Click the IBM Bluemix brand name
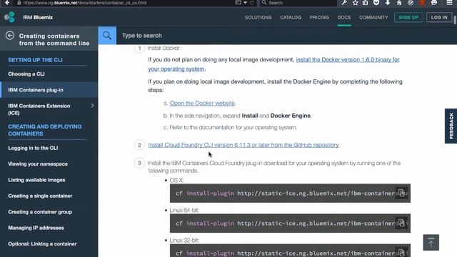Image resolution: width=457 pixels, height=257 pixels. tap(38, 17)
